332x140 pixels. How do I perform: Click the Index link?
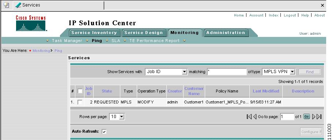click(273, 15)
